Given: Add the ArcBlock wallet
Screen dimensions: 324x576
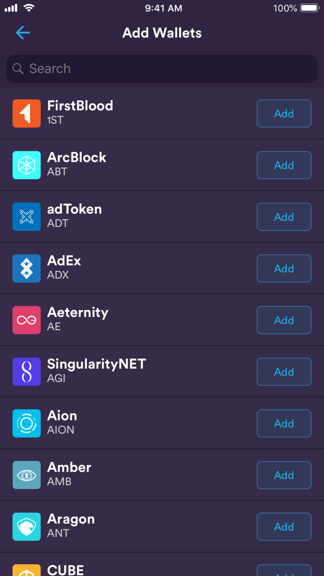Looking at the screenshot, I should click(x=284, y=165).
